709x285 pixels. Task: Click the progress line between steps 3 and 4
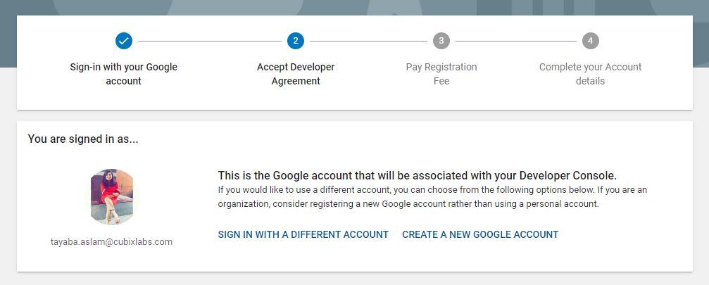(515, 41)
